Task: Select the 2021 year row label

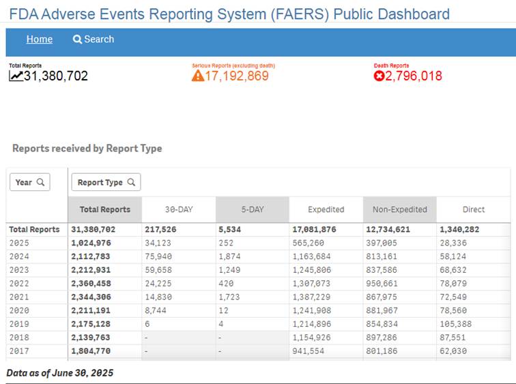Action: tap(20, 297)
